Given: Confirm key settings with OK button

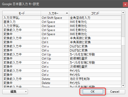Looking at the screenshot, I should [x=93, y=92].
